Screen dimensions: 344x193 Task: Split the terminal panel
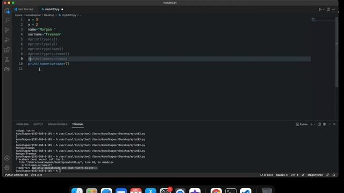coord(319,124)
